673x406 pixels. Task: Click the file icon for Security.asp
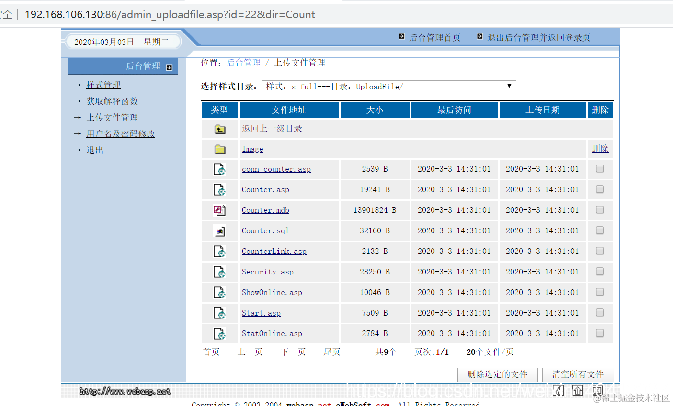219,272
